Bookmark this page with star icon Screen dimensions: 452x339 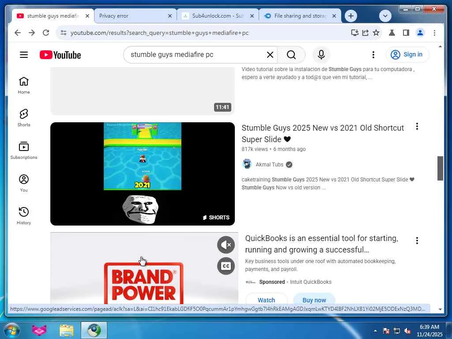[376, 33]
